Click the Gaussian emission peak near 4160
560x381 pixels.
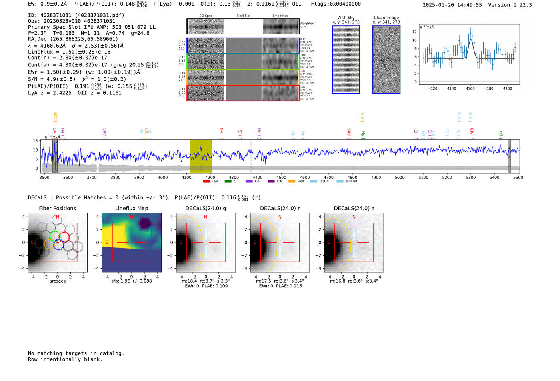coord(470,40)
